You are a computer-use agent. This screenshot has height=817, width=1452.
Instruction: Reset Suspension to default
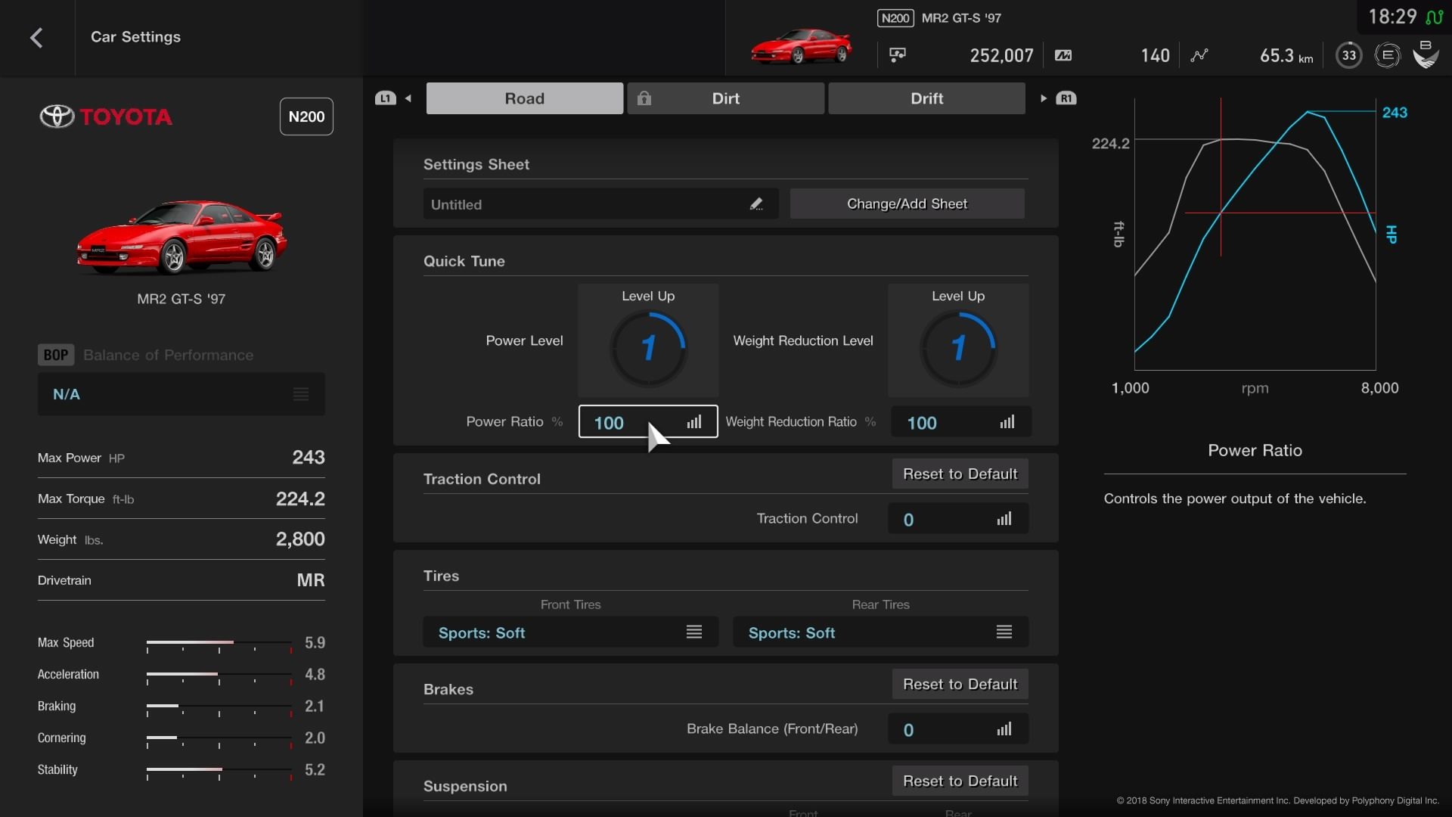coord(960,781)
